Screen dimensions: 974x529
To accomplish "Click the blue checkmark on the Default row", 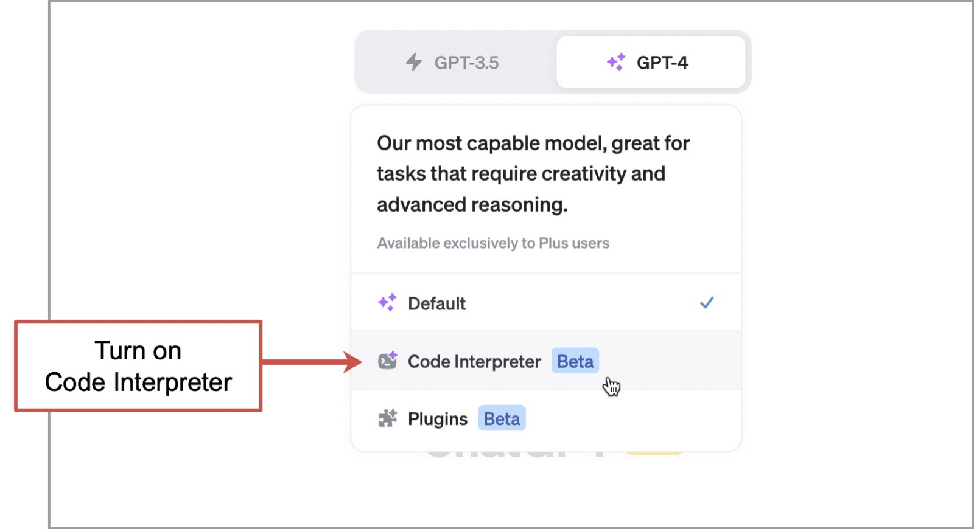I will point(707,302).
